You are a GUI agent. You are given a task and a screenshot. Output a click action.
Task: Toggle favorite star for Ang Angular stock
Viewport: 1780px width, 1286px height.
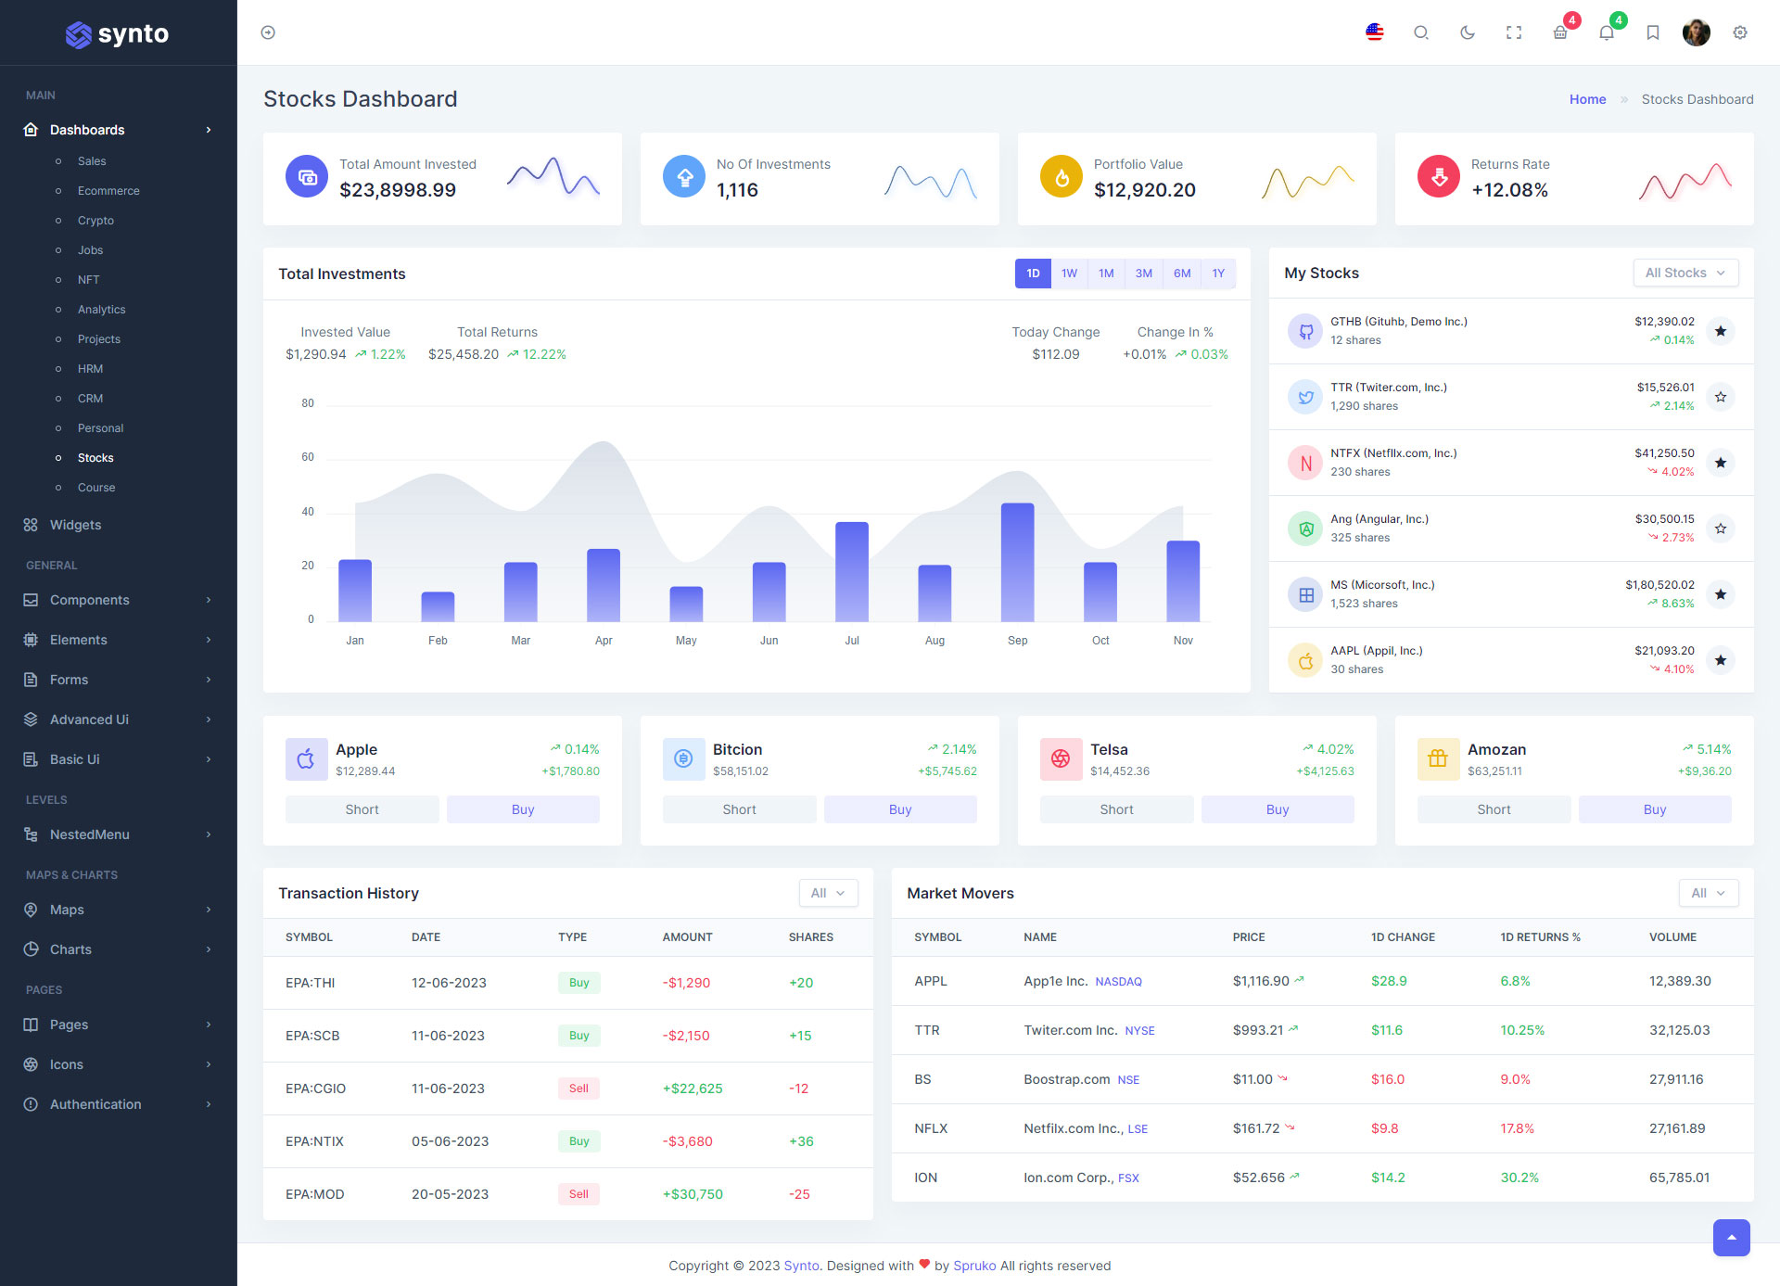pyautogui.click(x=1721, y=528)
